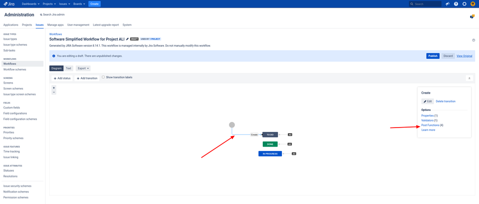Focus the top Search field

(425, 4)
